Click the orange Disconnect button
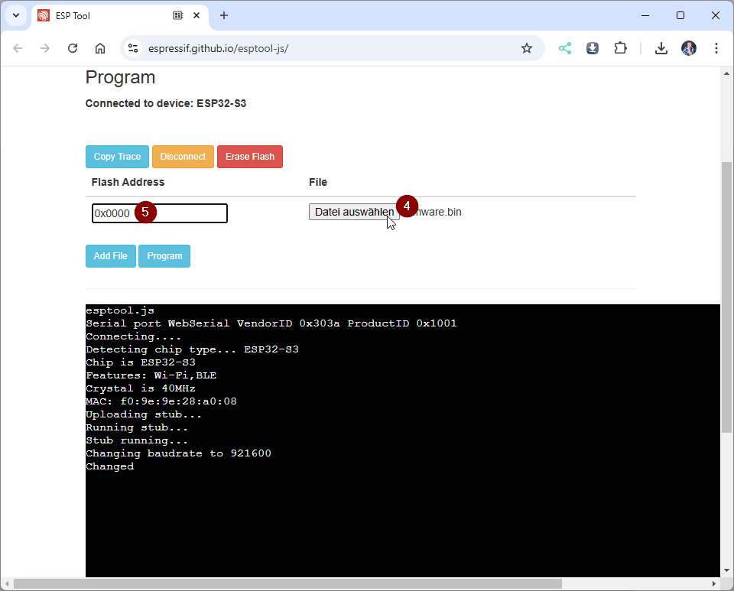 183,157
